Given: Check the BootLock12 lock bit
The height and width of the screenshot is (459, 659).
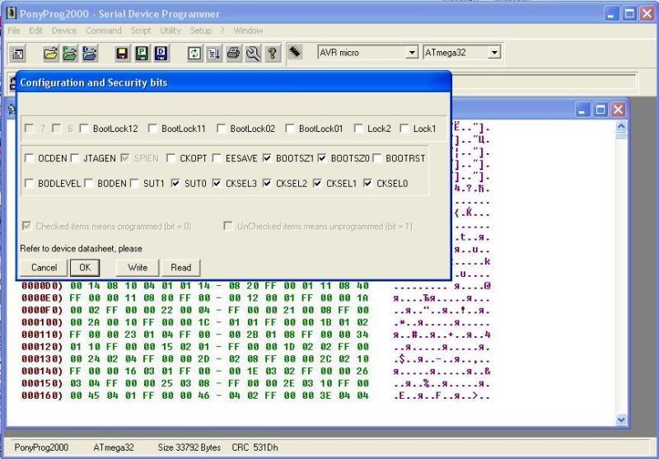Looking at the screenshot, I should click(x=85, y=129).
